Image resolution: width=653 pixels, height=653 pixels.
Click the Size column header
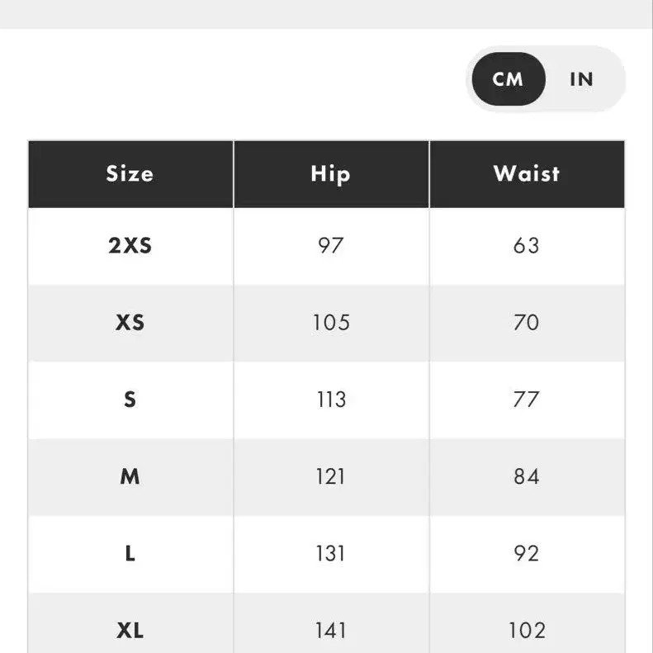click(x=130, y=173)
